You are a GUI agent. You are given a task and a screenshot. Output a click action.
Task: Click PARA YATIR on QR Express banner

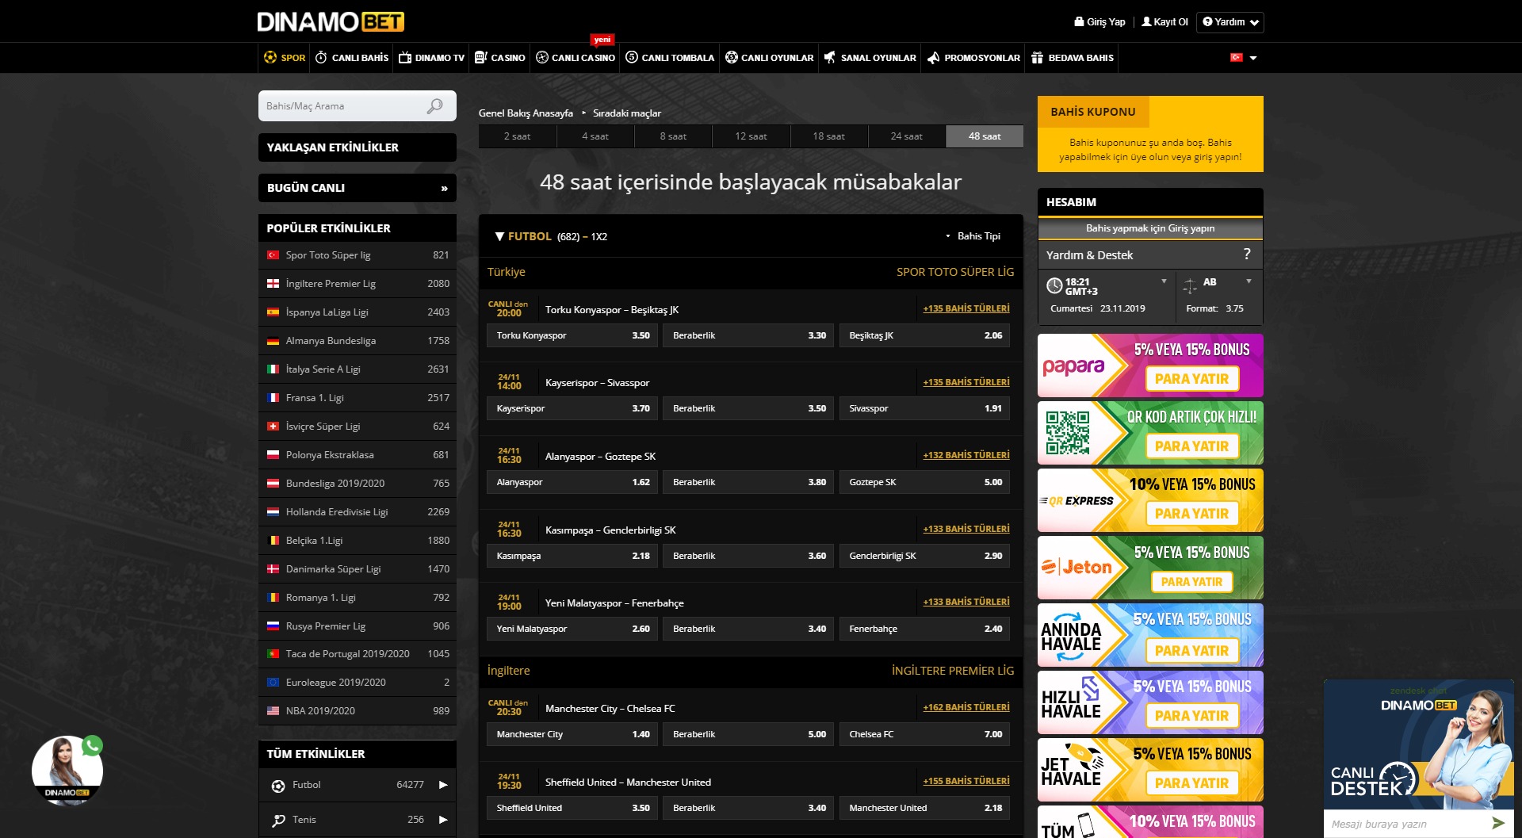coord(1191,514)
